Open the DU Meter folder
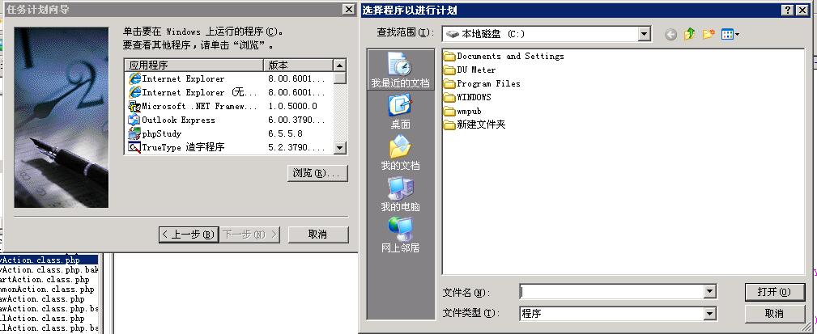This screenshot has width=817, height=334. tap(470, 70)
